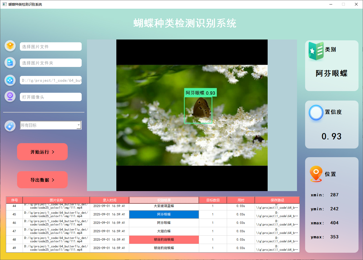
Task: Click row number 46 cell
Action: 14,223
